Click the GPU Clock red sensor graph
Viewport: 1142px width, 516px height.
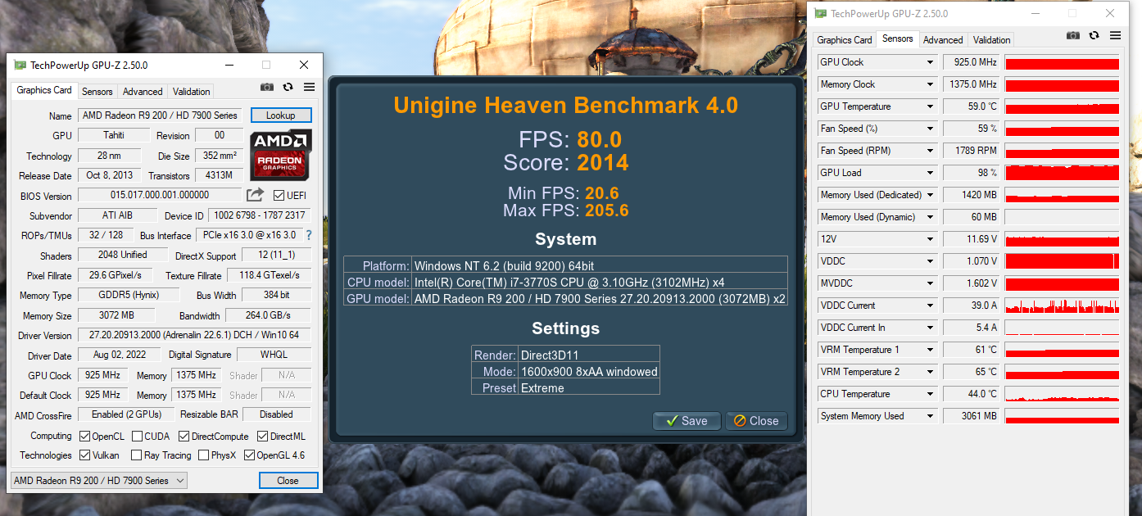[1063, 62]
